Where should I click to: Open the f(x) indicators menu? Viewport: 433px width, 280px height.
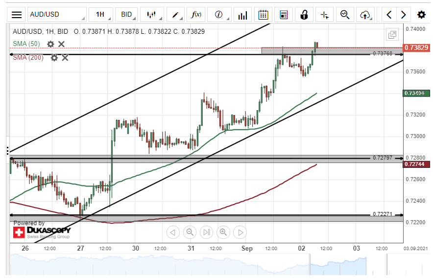(x=196, y=15)
